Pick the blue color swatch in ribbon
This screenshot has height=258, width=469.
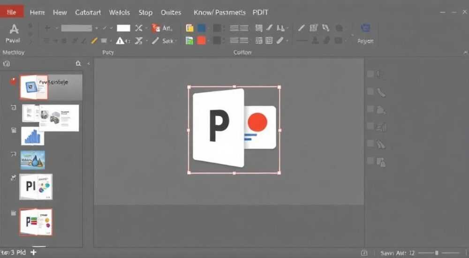(202, 28)
